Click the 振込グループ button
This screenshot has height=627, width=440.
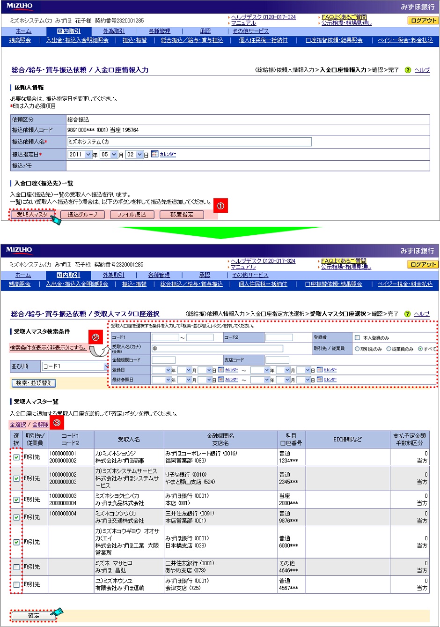click(82, 215)
